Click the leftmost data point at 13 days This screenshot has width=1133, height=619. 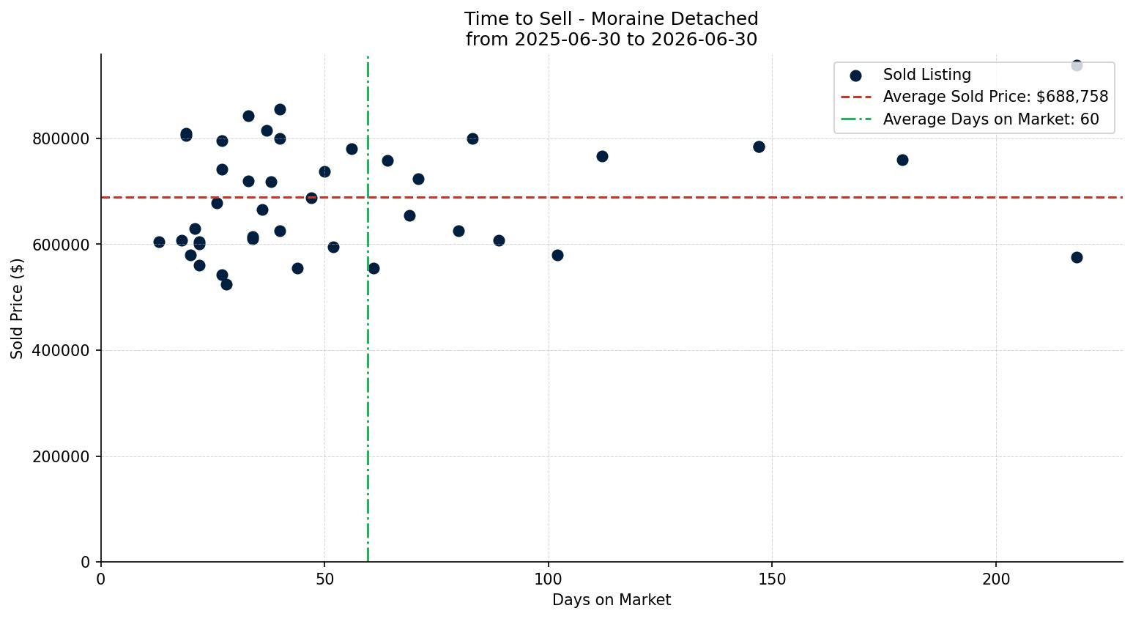point(159,242)
